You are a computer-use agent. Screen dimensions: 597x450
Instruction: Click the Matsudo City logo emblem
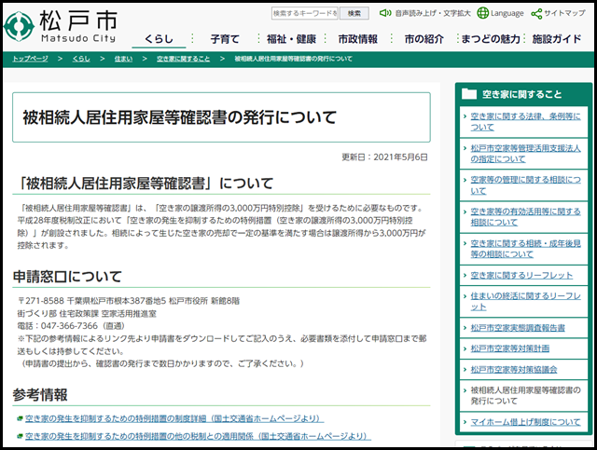pos(19,26)
